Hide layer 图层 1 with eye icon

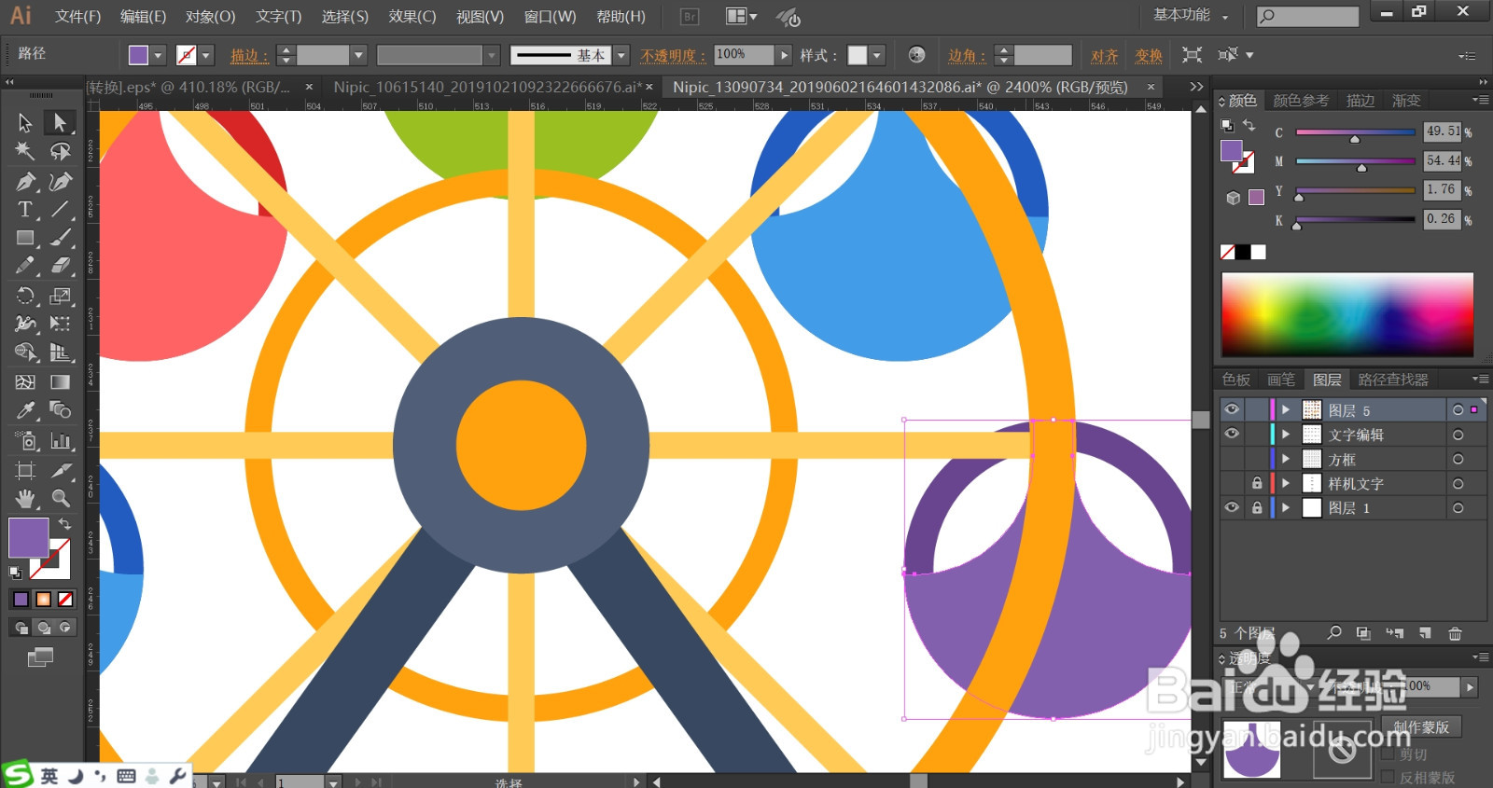point(1232,507)
